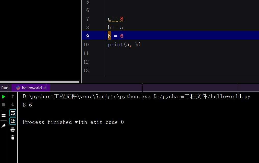259x163 pixels.
Task: Click the Python logo on the helloworld tab
Action: tap(18, 88)
